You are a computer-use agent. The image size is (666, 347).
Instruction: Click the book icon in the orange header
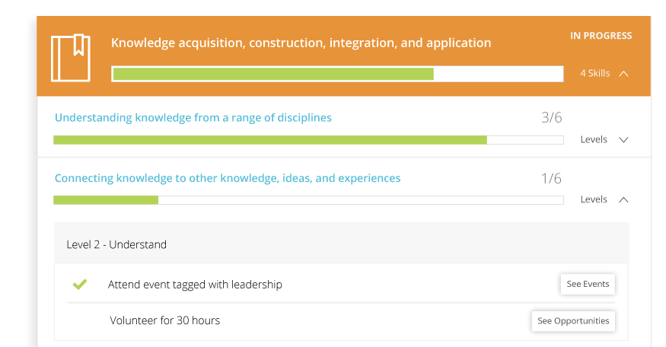[70, 58]
